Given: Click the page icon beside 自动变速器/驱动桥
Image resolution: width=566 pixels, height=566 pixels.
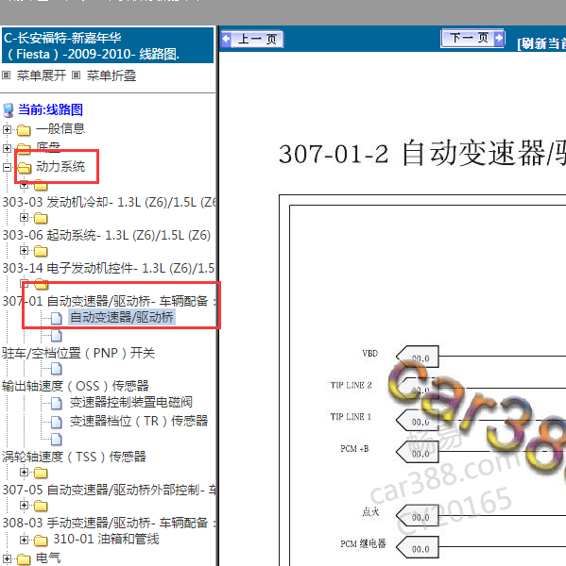Looking at the screenshot, I should [x=56, y=318].
